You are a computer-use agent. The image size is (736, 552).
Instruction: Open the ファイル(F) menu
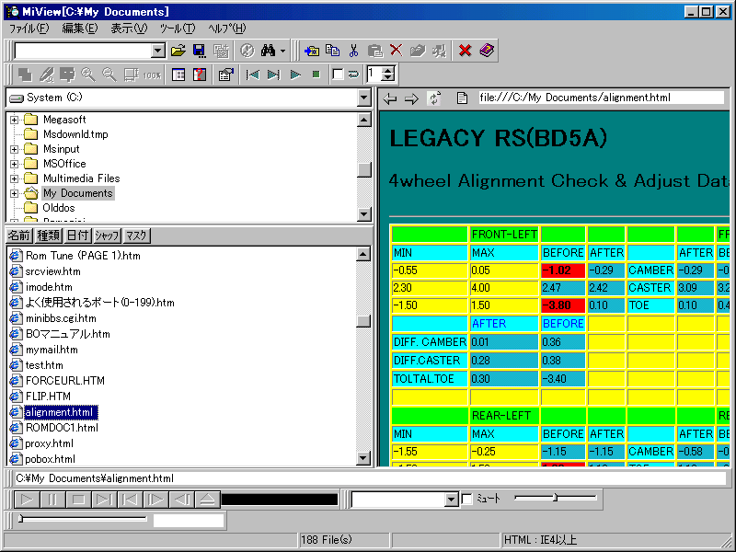tap(29, 29)
